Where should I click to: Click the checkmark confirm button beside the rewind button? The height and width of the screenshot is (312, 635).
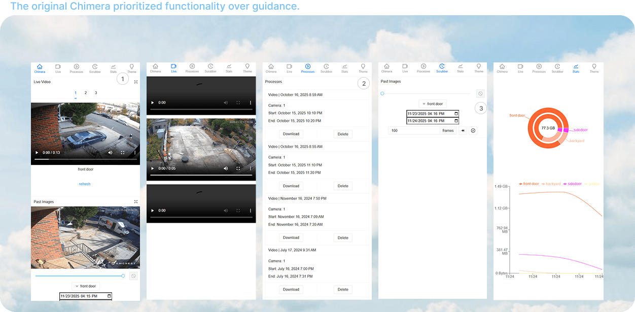click(473, 131)
